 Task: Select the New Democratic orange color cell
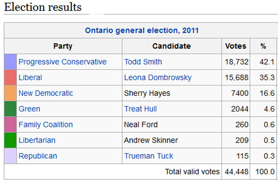tap(11, 93)
